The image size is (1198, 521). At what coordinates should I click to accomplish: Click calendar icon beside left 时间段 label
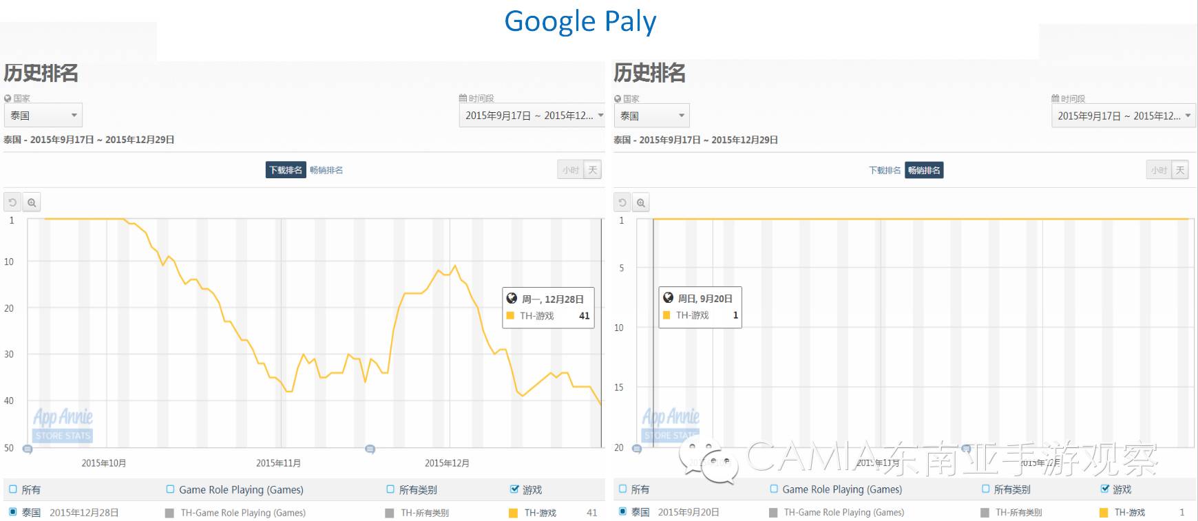click(x=463, y=98)
